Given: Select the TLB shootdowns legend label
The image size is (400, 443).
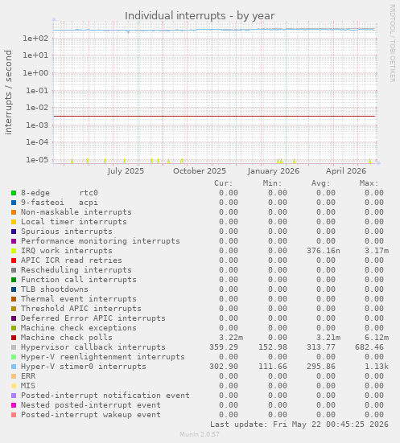Looking at the screenshot, I should tap(54, 289).
